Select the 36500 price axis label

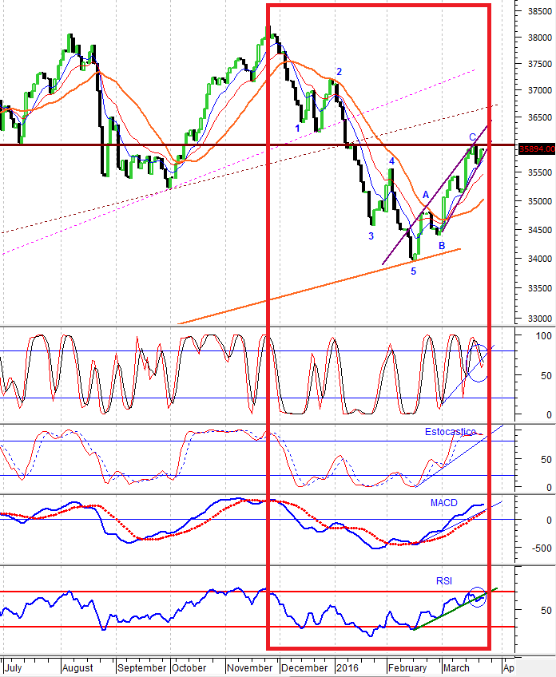click(539, 117)
